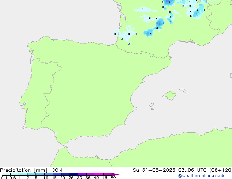Click the 15–20 mm legend swatch
Image resolution: width=232 pixels, height=179 pixels.
click(57, 174)
